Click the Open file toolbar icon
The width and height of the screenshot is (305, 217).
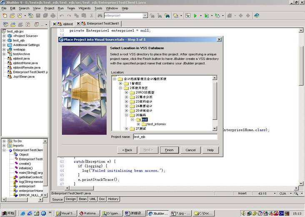coord(12,15)
